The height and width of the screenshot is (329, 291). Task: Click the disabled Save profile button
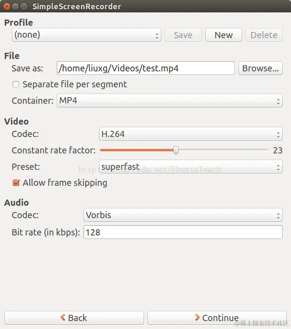(x=183, y=35)
